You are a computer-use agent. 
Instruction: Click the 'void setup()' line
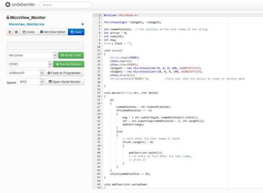coord(113,50)
